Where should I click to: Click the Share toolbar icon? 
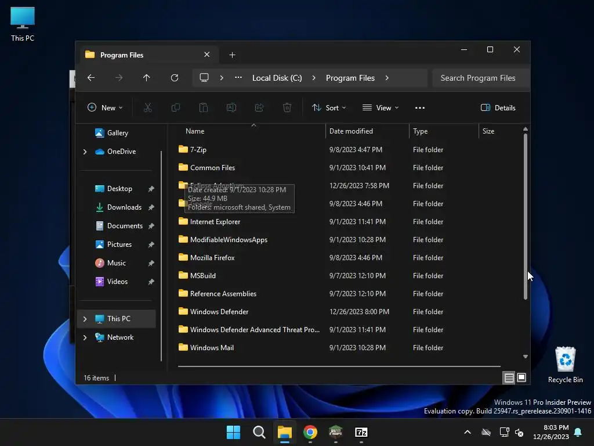[259, 107]
